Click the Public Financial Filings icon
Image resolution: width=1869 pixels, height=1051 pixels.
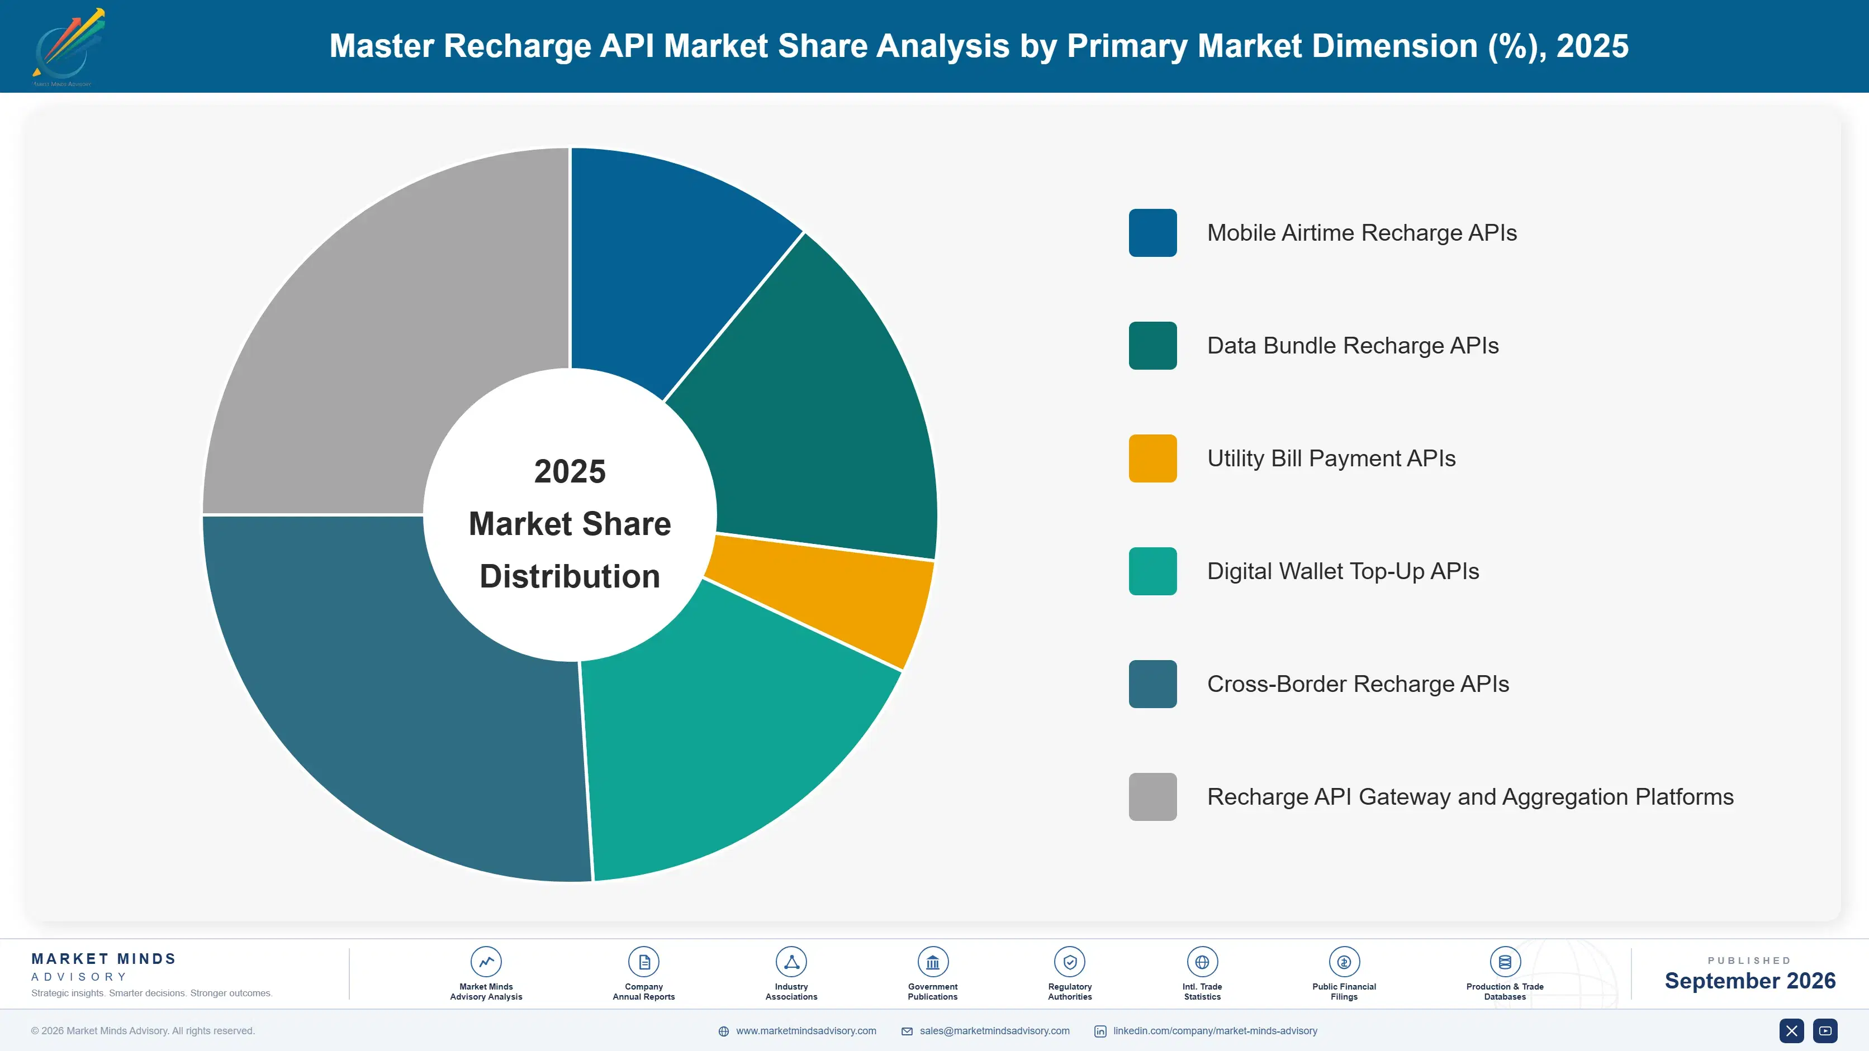tap(1344, 962)
